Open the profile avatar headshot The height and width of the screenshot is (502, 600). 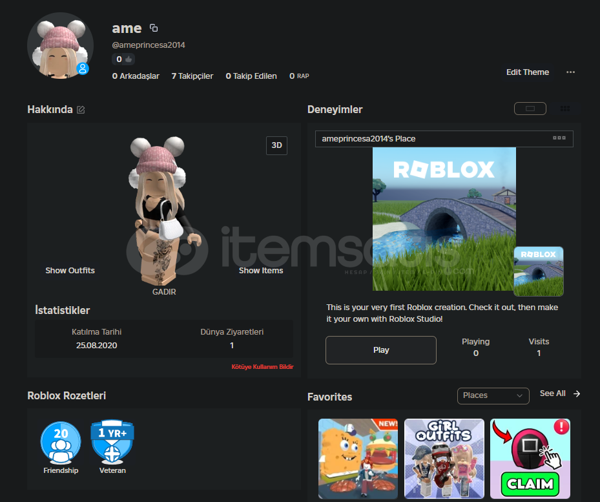pos(61,46)
